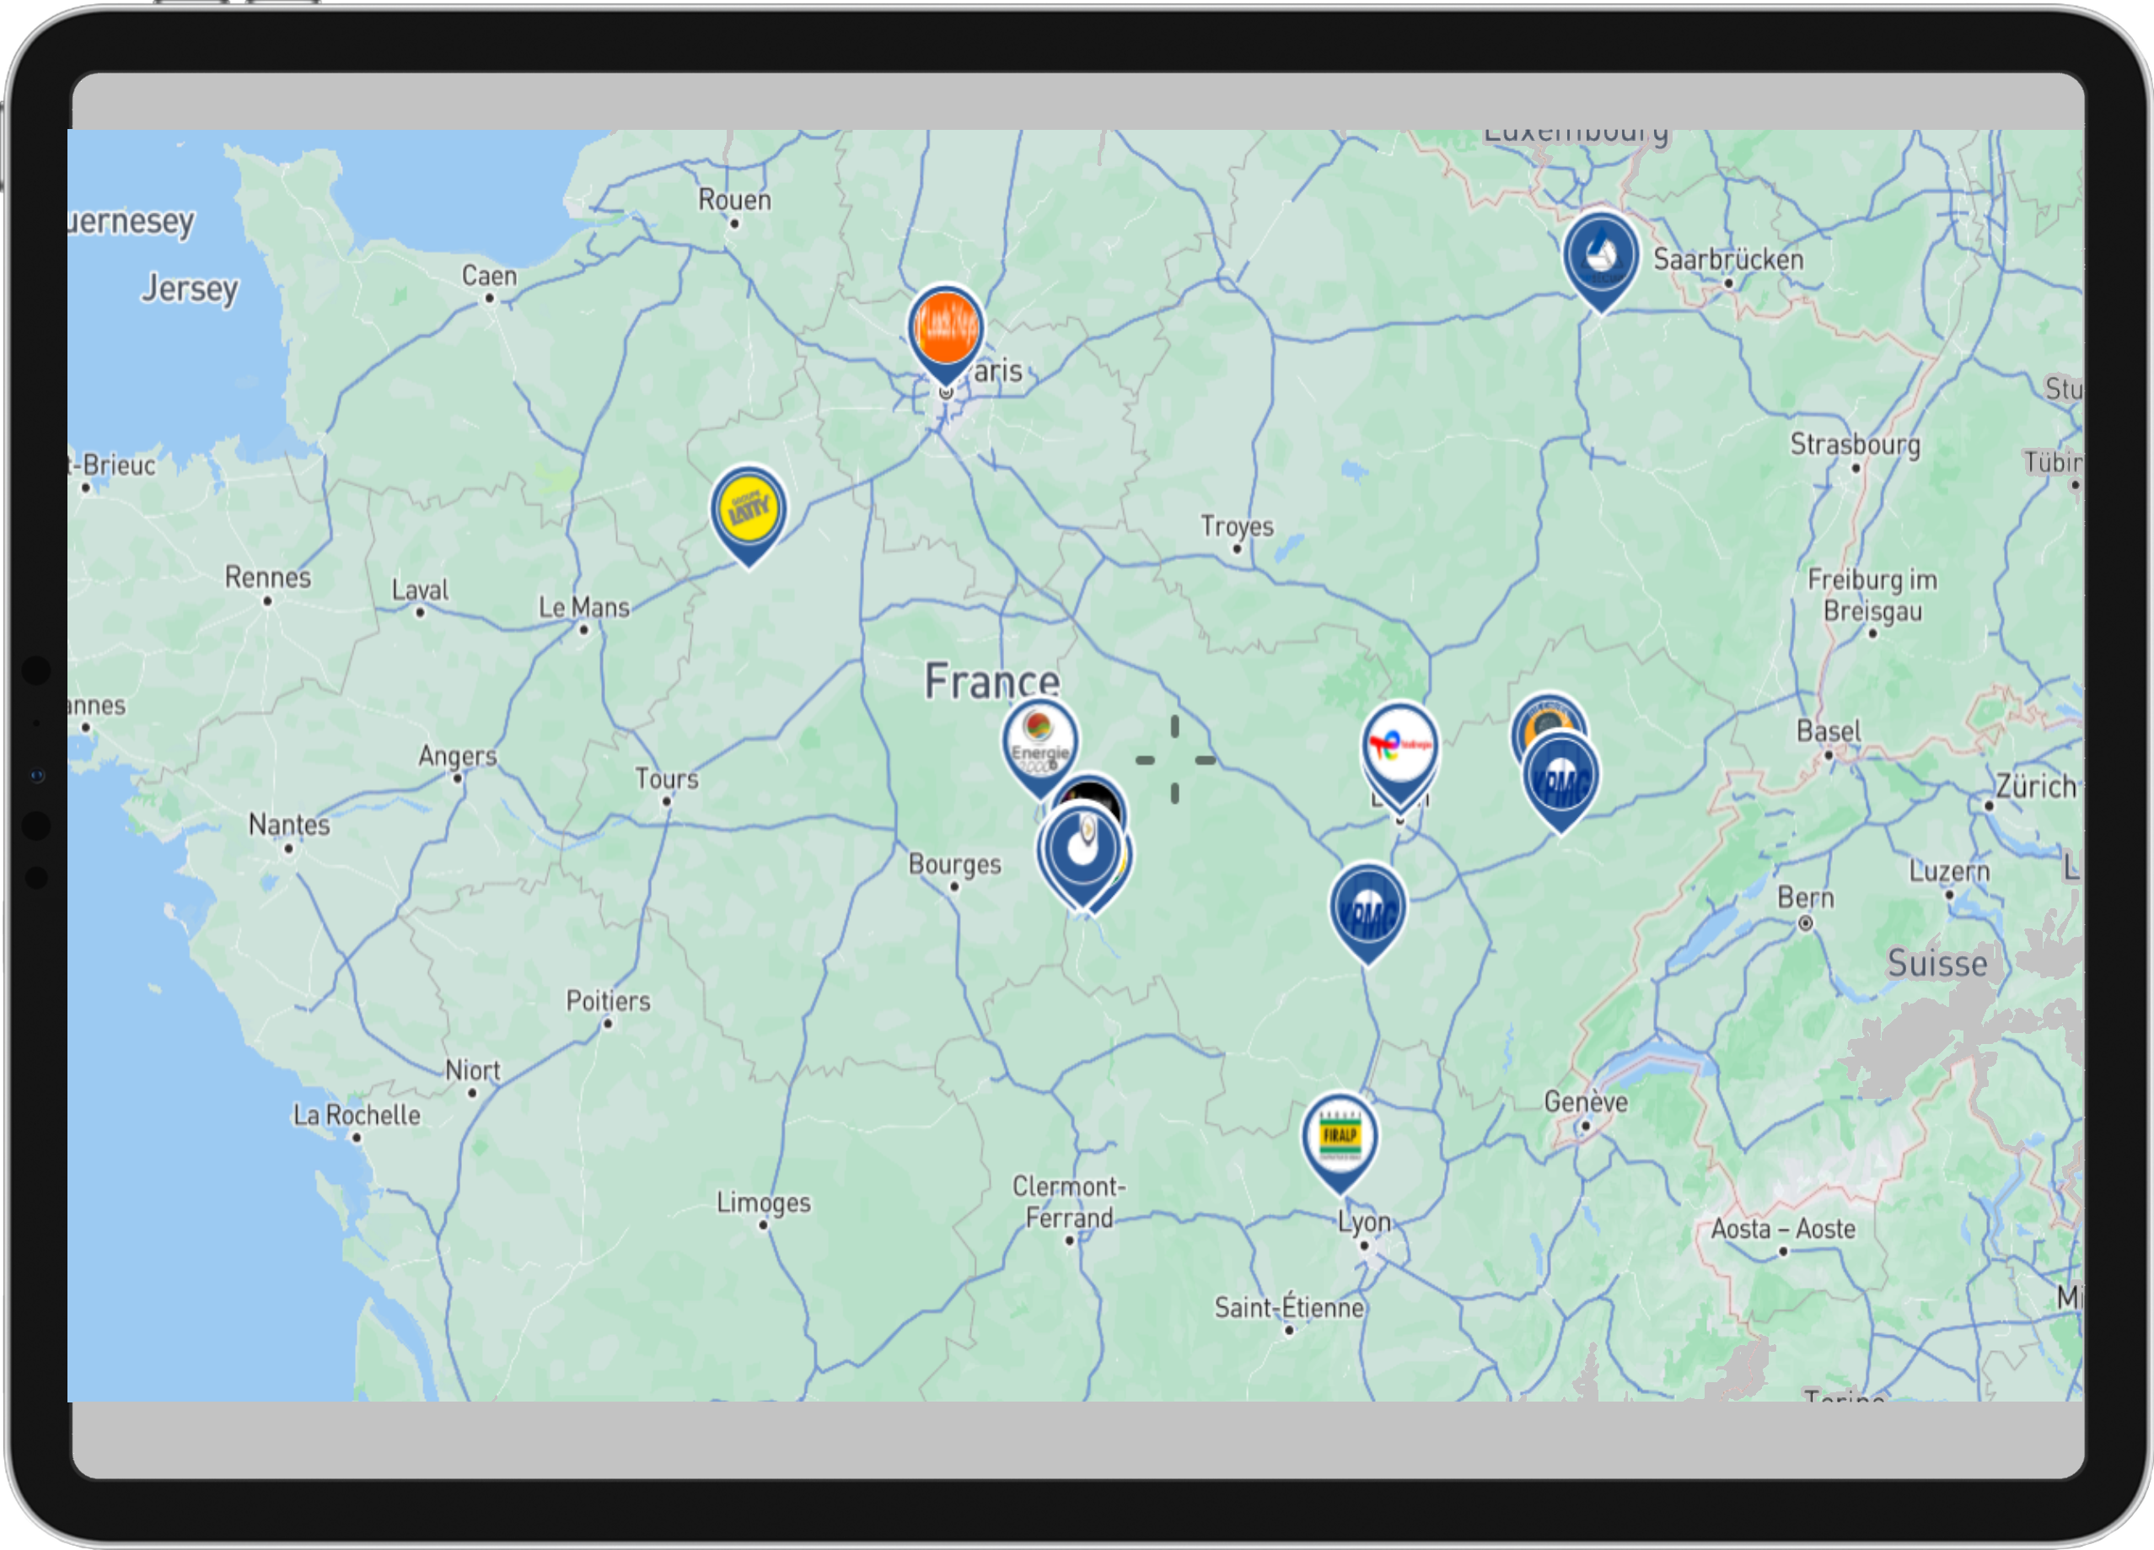
Task: Click the dashed crosshair at map center
Action: [x=1175, y=760]
